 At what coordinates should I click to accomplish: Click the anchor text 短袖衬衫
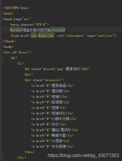[59, 113]
